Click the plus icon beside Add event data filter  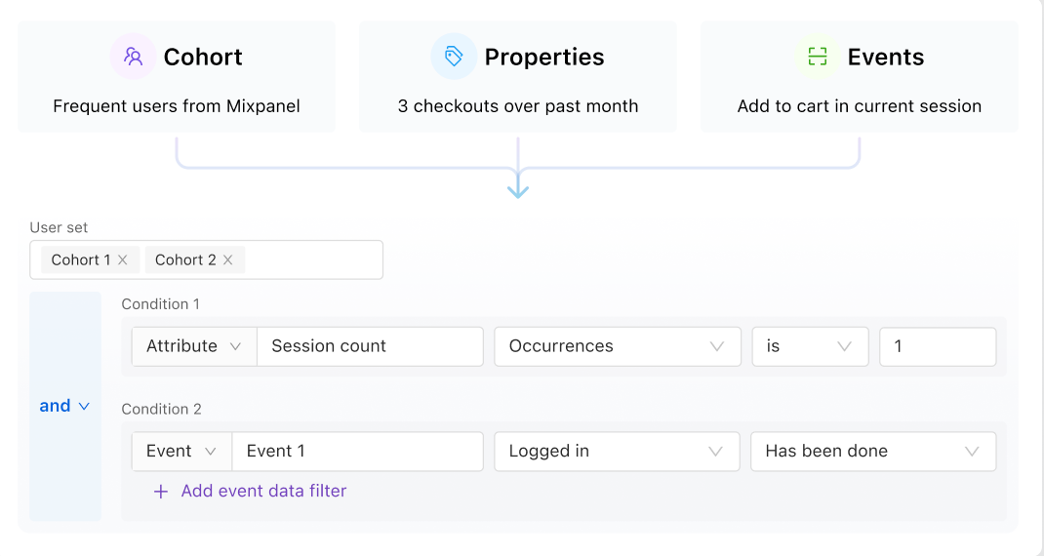click(160, 492)
